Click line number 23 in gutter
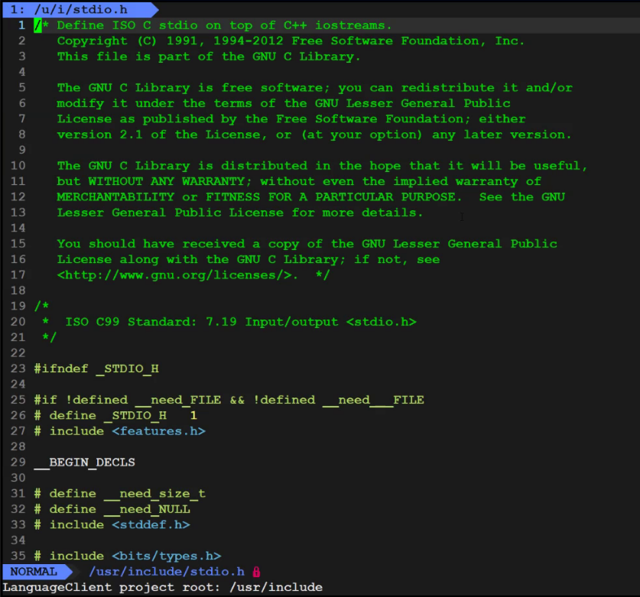This screenshot has width=640, height=597. 18,368
